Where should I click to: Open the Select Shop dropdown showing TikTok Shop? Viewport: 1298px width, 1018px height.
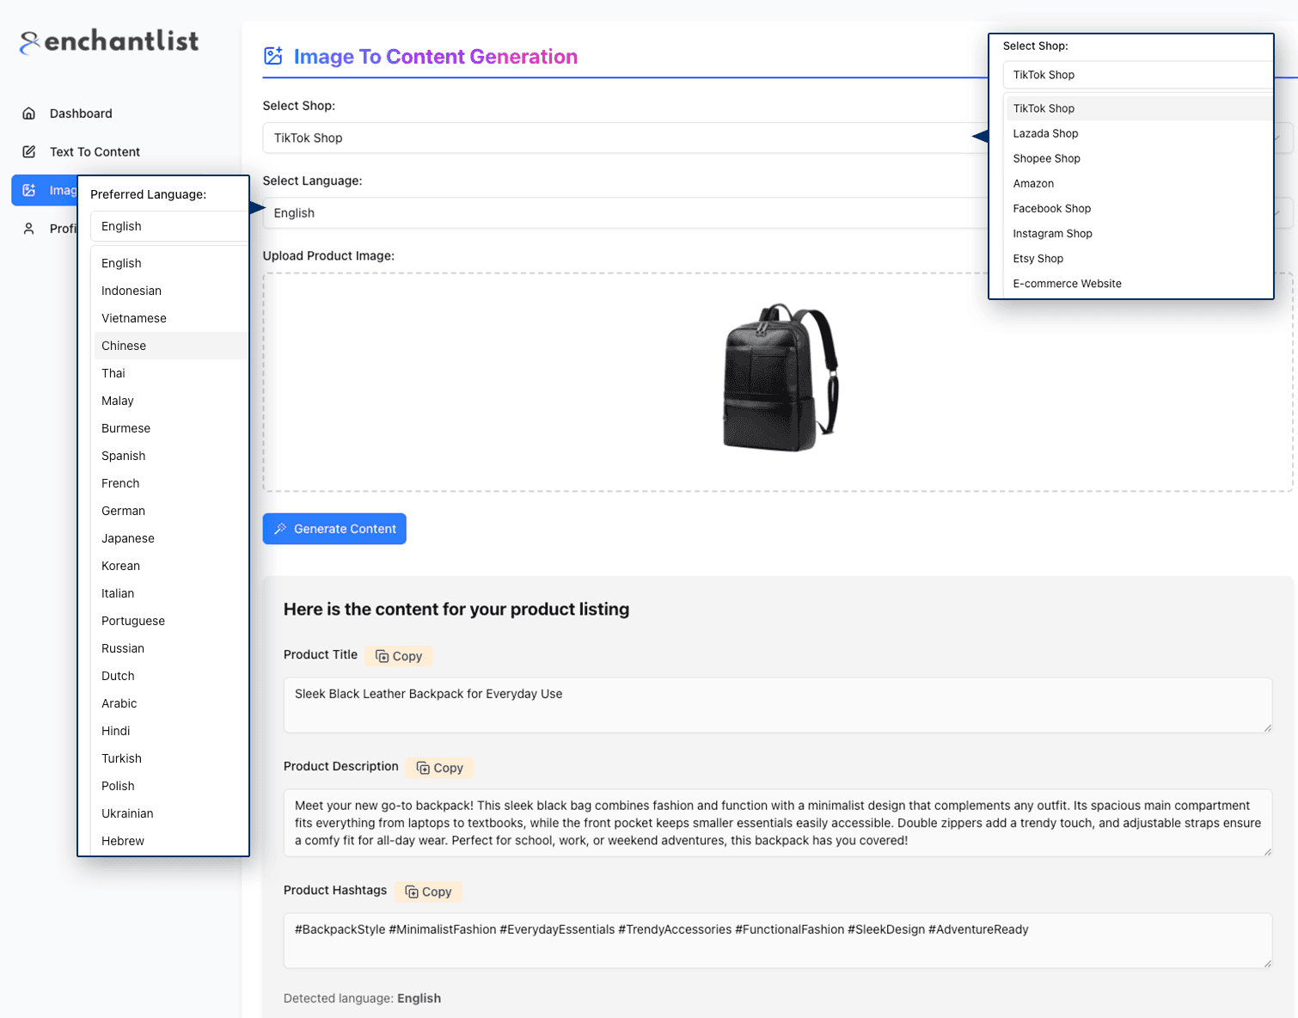click(x=619, y=138)
